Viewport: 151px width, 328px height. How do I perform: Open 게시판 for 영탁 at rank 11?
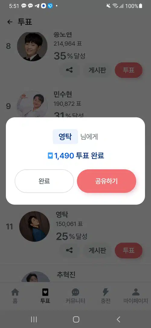(x=97, y=250)
